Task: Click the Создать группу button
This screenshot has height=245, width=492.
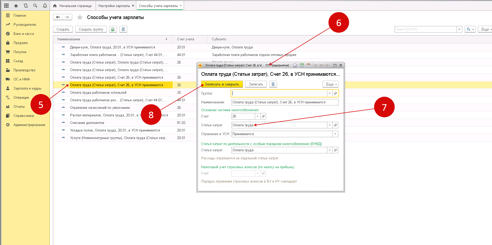Action: [91, 29]
